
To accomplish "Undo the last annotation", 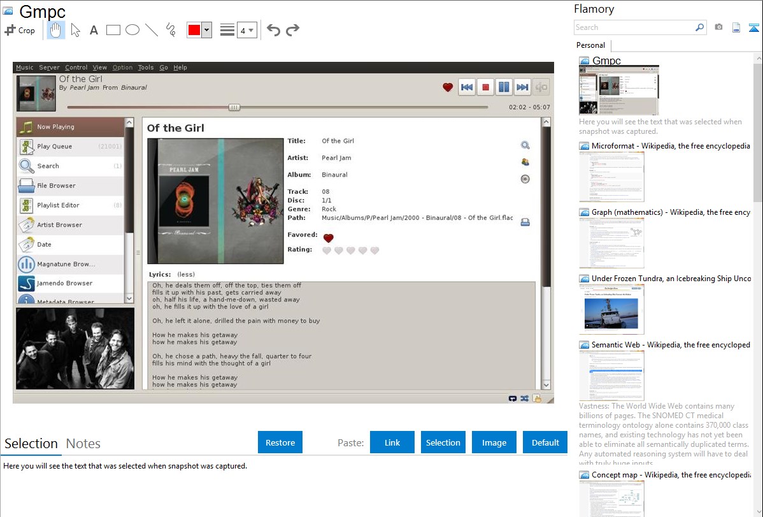I will pyautogui.click(x=273, y=30).
